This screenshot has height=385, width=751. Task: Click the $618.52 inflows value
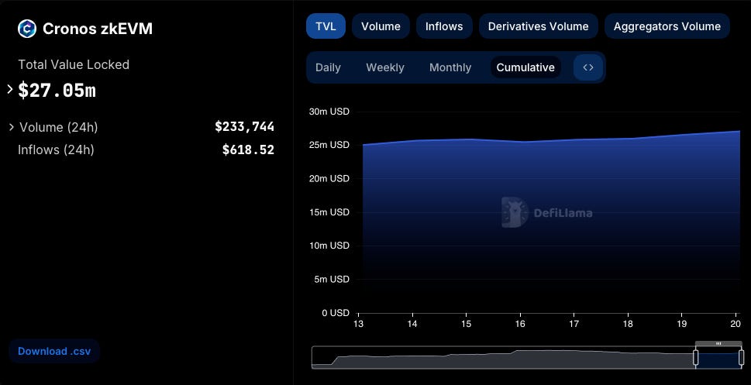click(248, 150)
